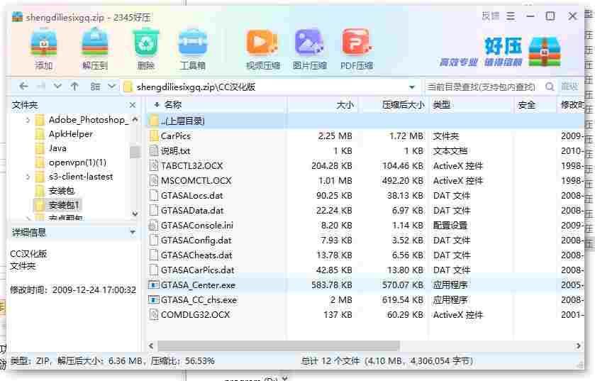Viewport: 595px width, 381px height.
Task: Open the 工具箱 (Toolbox) icon
Action: point(193,43)
